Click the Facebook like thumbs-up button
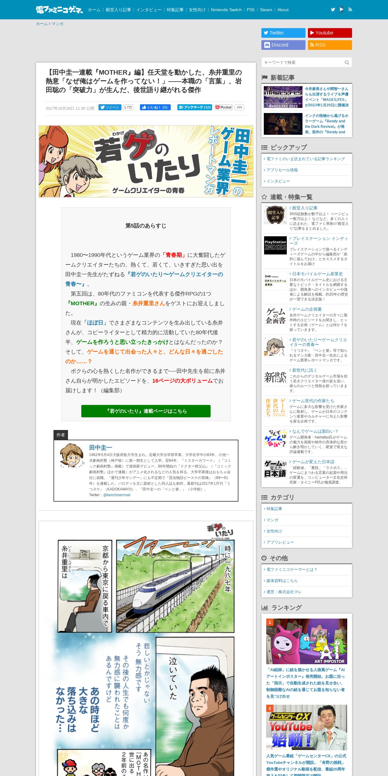Viewport: 388px width, 776px height. click(x=155, y=107)
